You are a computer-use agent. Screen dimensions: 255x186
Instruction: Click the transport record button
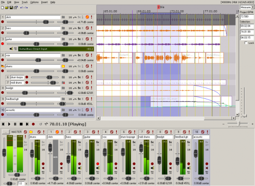(x=33, y=124)
